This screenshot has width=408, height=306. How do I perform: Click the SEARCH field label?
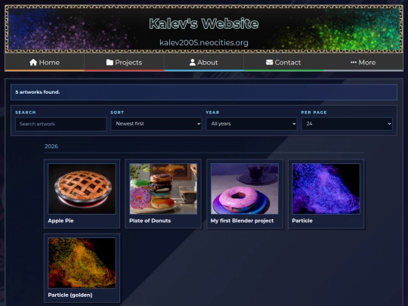(x=26, y=113)
